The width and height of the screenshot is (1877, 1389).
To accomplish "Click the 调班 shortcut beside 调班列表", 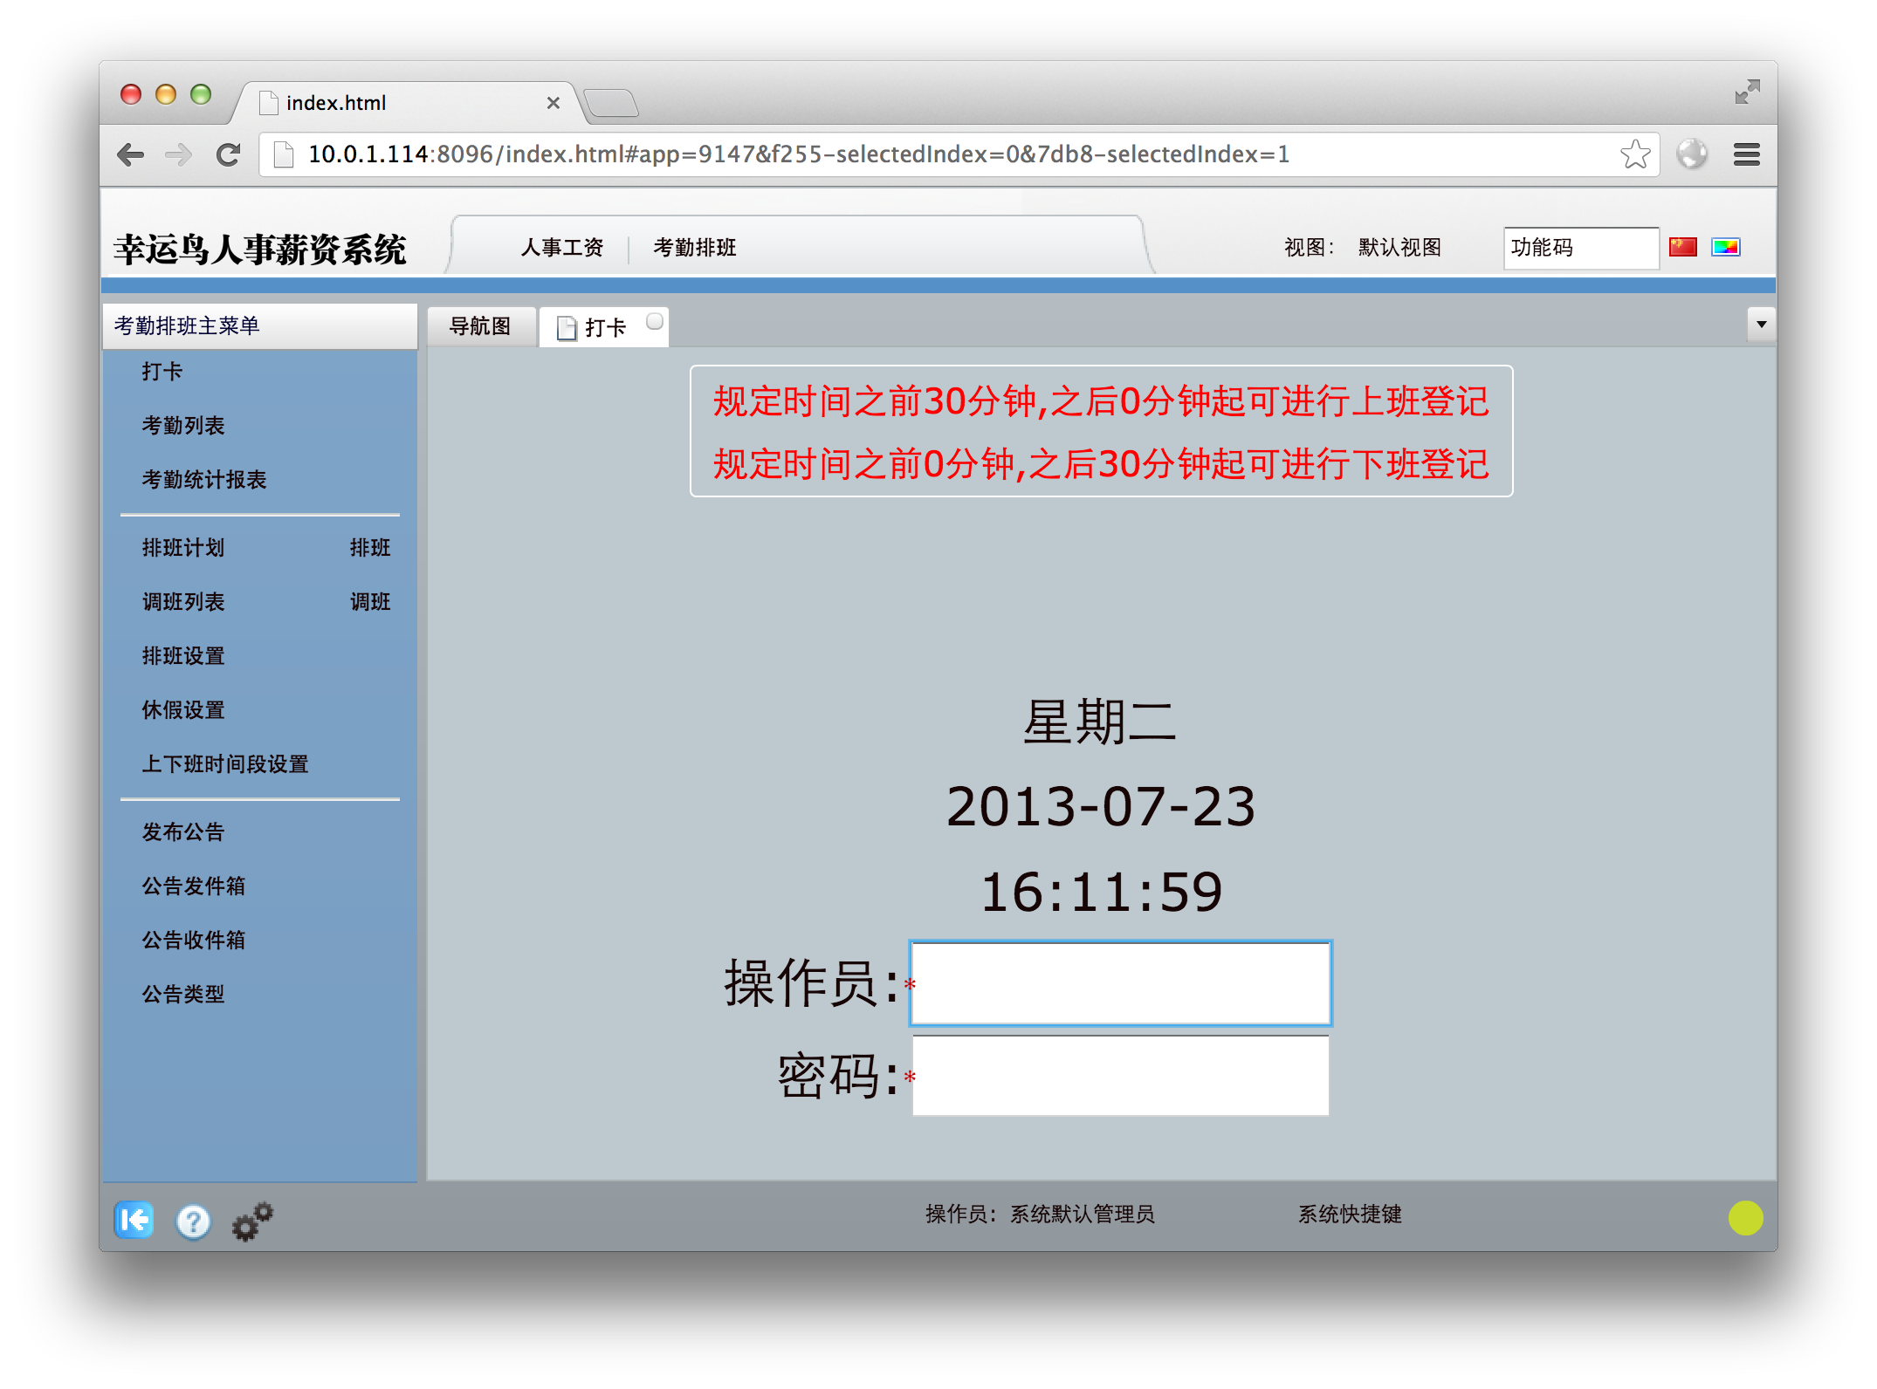I will click(370, 602).
